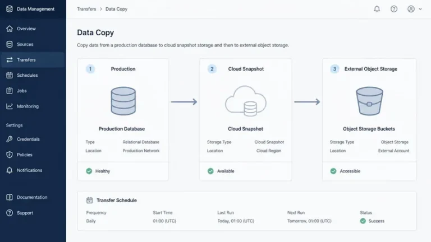Screen dimensions: 431x242
Task: Click the Policies shield icon
Action: (10, 155)
